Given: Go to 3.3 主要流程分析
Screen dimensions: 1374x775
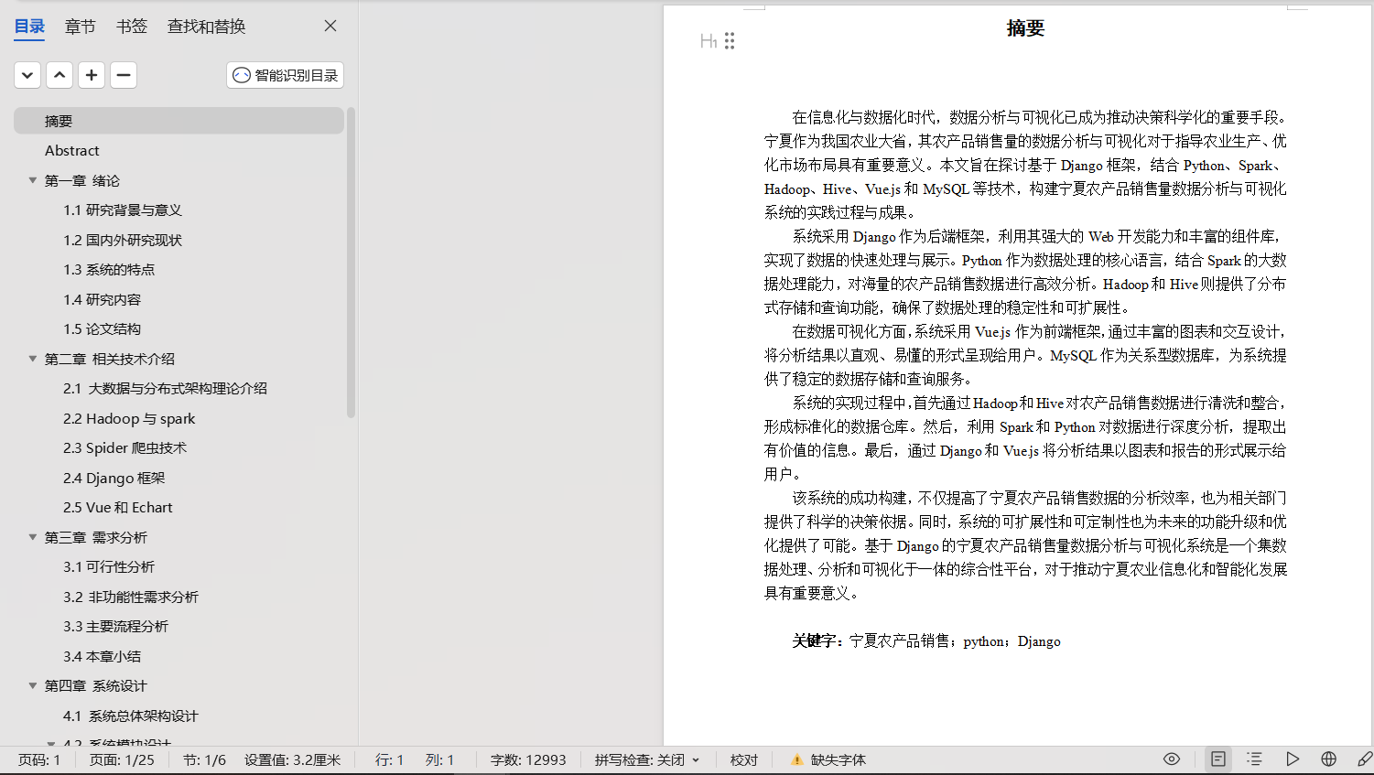Looking at the screenshot, I should click(x=115, y=626).
